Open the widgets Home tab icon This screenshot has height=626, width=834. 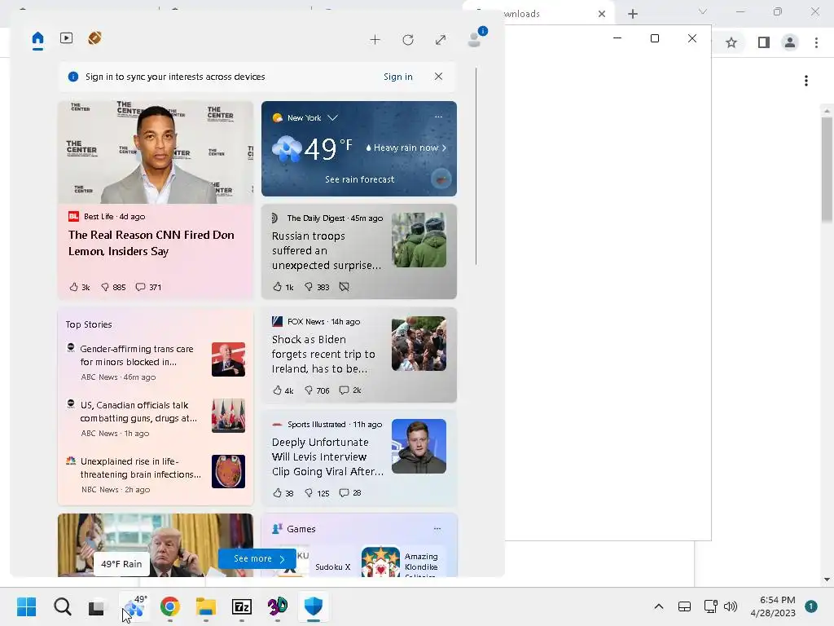coord(37,38)
